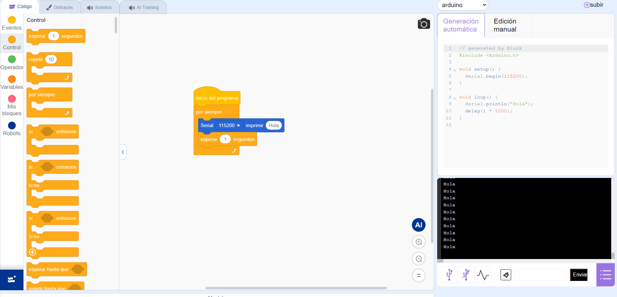Switch to the Código tab
This screenshot has height=297, width=617.
tap(20, 7)
